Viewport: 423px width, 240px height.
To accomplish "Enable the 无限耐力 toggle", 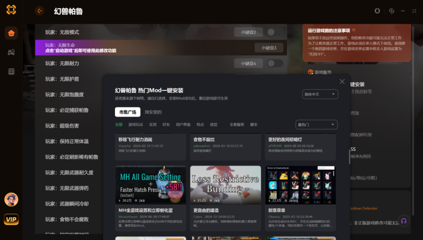I will [x=275, y=63].
